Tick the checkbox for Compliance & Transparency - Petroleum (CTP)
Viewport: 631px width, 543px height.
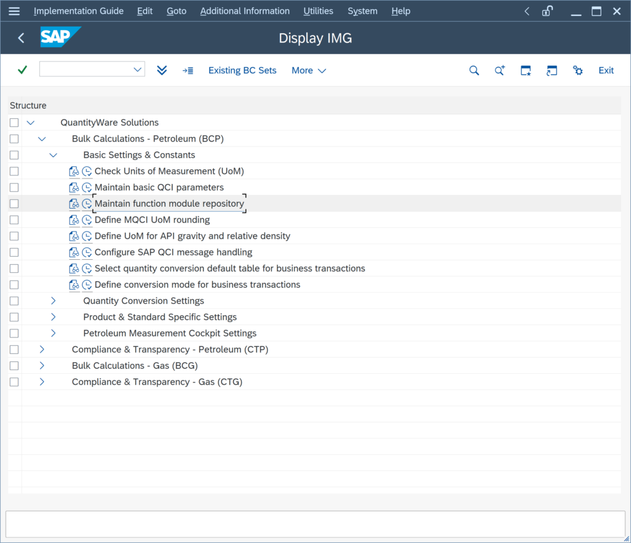14,349
